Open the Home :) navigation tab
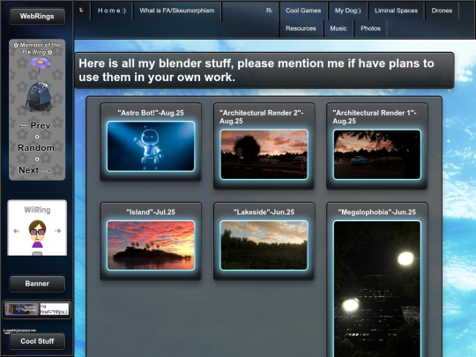476x357 pixels. (x=112, y=11)
